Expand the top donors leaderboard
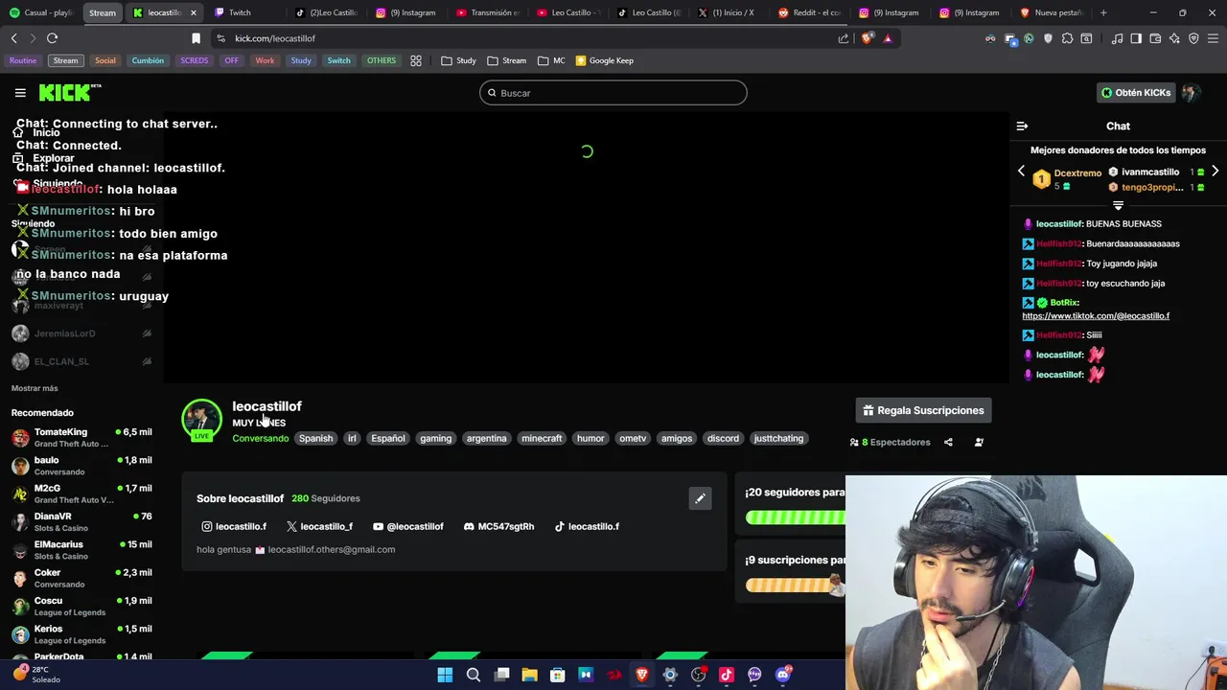 [x=1118, y=205]
